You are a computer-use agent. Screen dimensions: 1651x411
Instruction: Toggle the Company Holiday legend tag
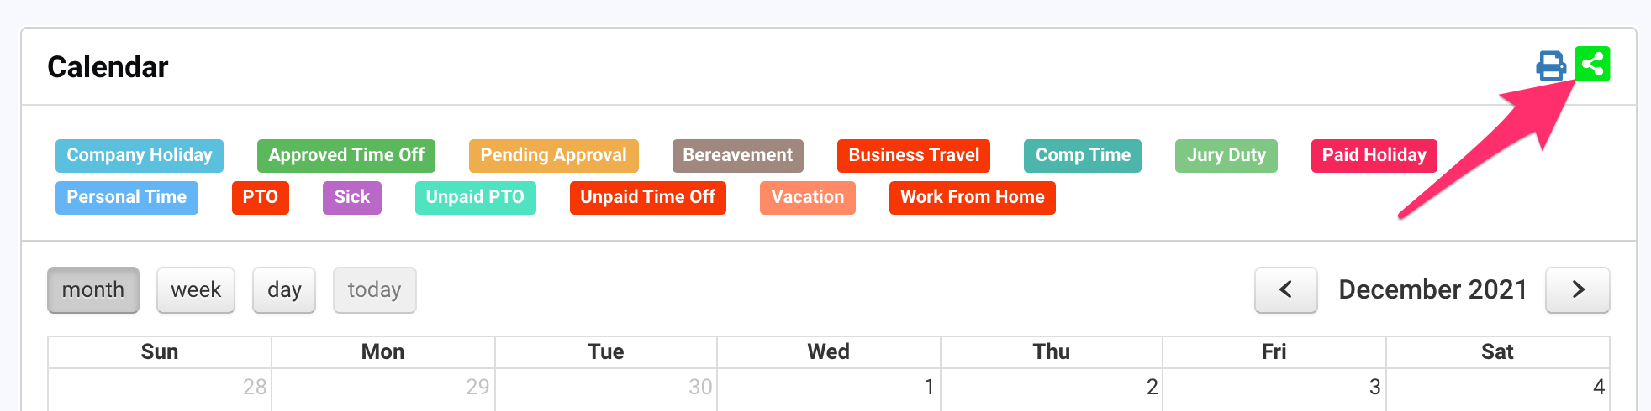[140, 156]
